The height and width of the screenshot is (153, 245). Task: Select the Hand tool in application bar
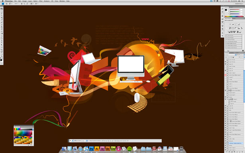[x=22, y=4]
